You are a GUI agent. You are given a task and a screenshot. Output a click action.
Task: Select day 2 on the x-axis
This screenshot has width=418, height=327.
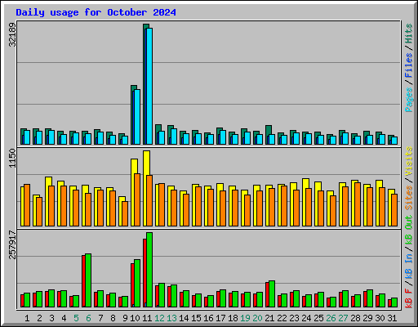(x=39, y=318)
